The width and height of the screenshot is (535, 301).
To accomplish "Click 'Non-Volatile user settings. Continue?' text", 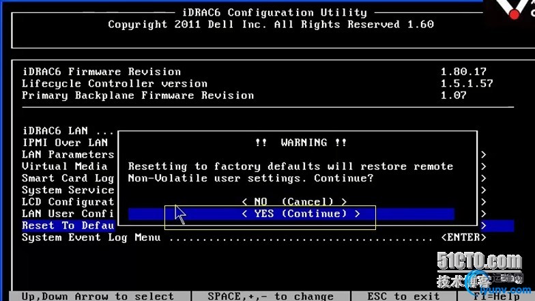I will tap(251, 179).
